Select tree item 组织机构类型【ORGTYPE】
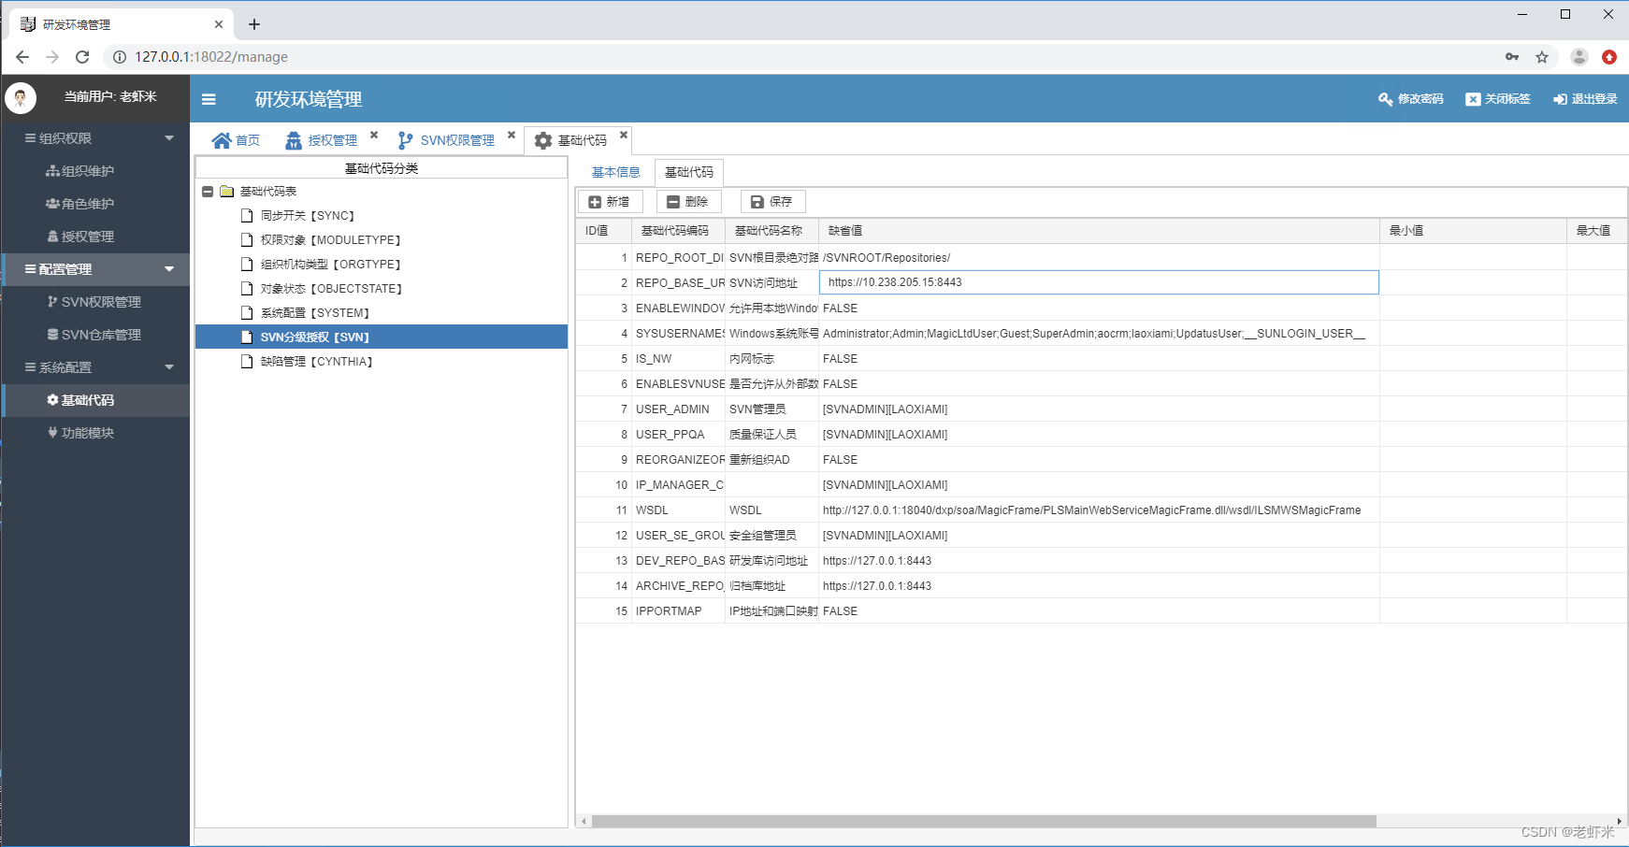 [x=331, y=265]
